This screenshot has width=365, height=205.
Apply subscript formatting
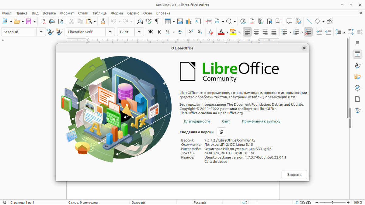pyautogui.click(x=200, y=32)
